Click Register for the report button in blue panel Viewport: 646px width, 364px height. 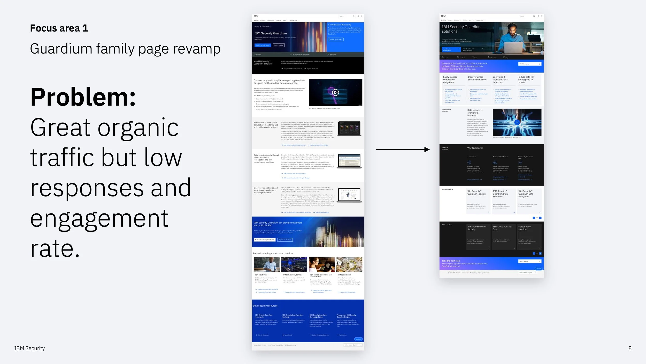(x=336, y=40)
